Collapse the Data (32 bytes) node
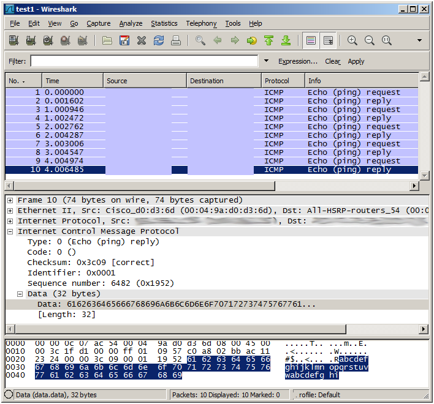This screenshot has width=434, height=404. point(20,294)
